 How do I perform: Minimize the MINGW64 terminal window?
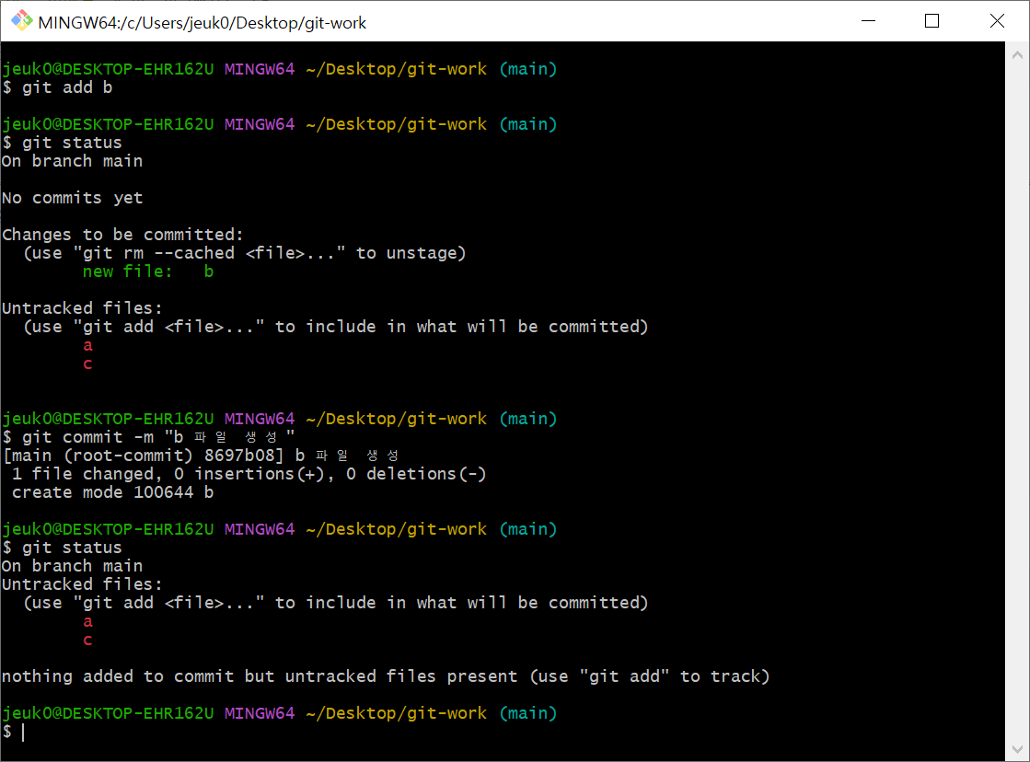coord(868,21)
